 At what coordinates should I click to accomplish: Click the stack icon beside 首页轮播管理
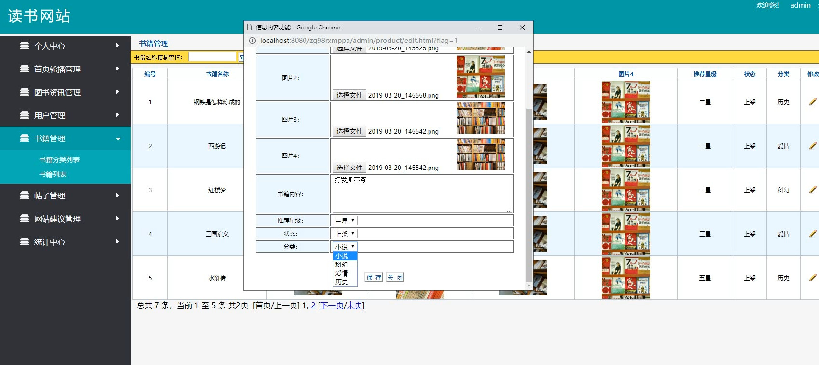25,69
